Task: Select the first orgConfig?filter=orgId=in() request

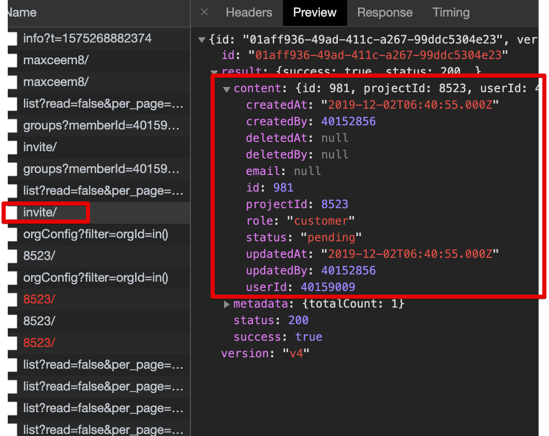Action: pyautogui.click(x=99, y=234)
